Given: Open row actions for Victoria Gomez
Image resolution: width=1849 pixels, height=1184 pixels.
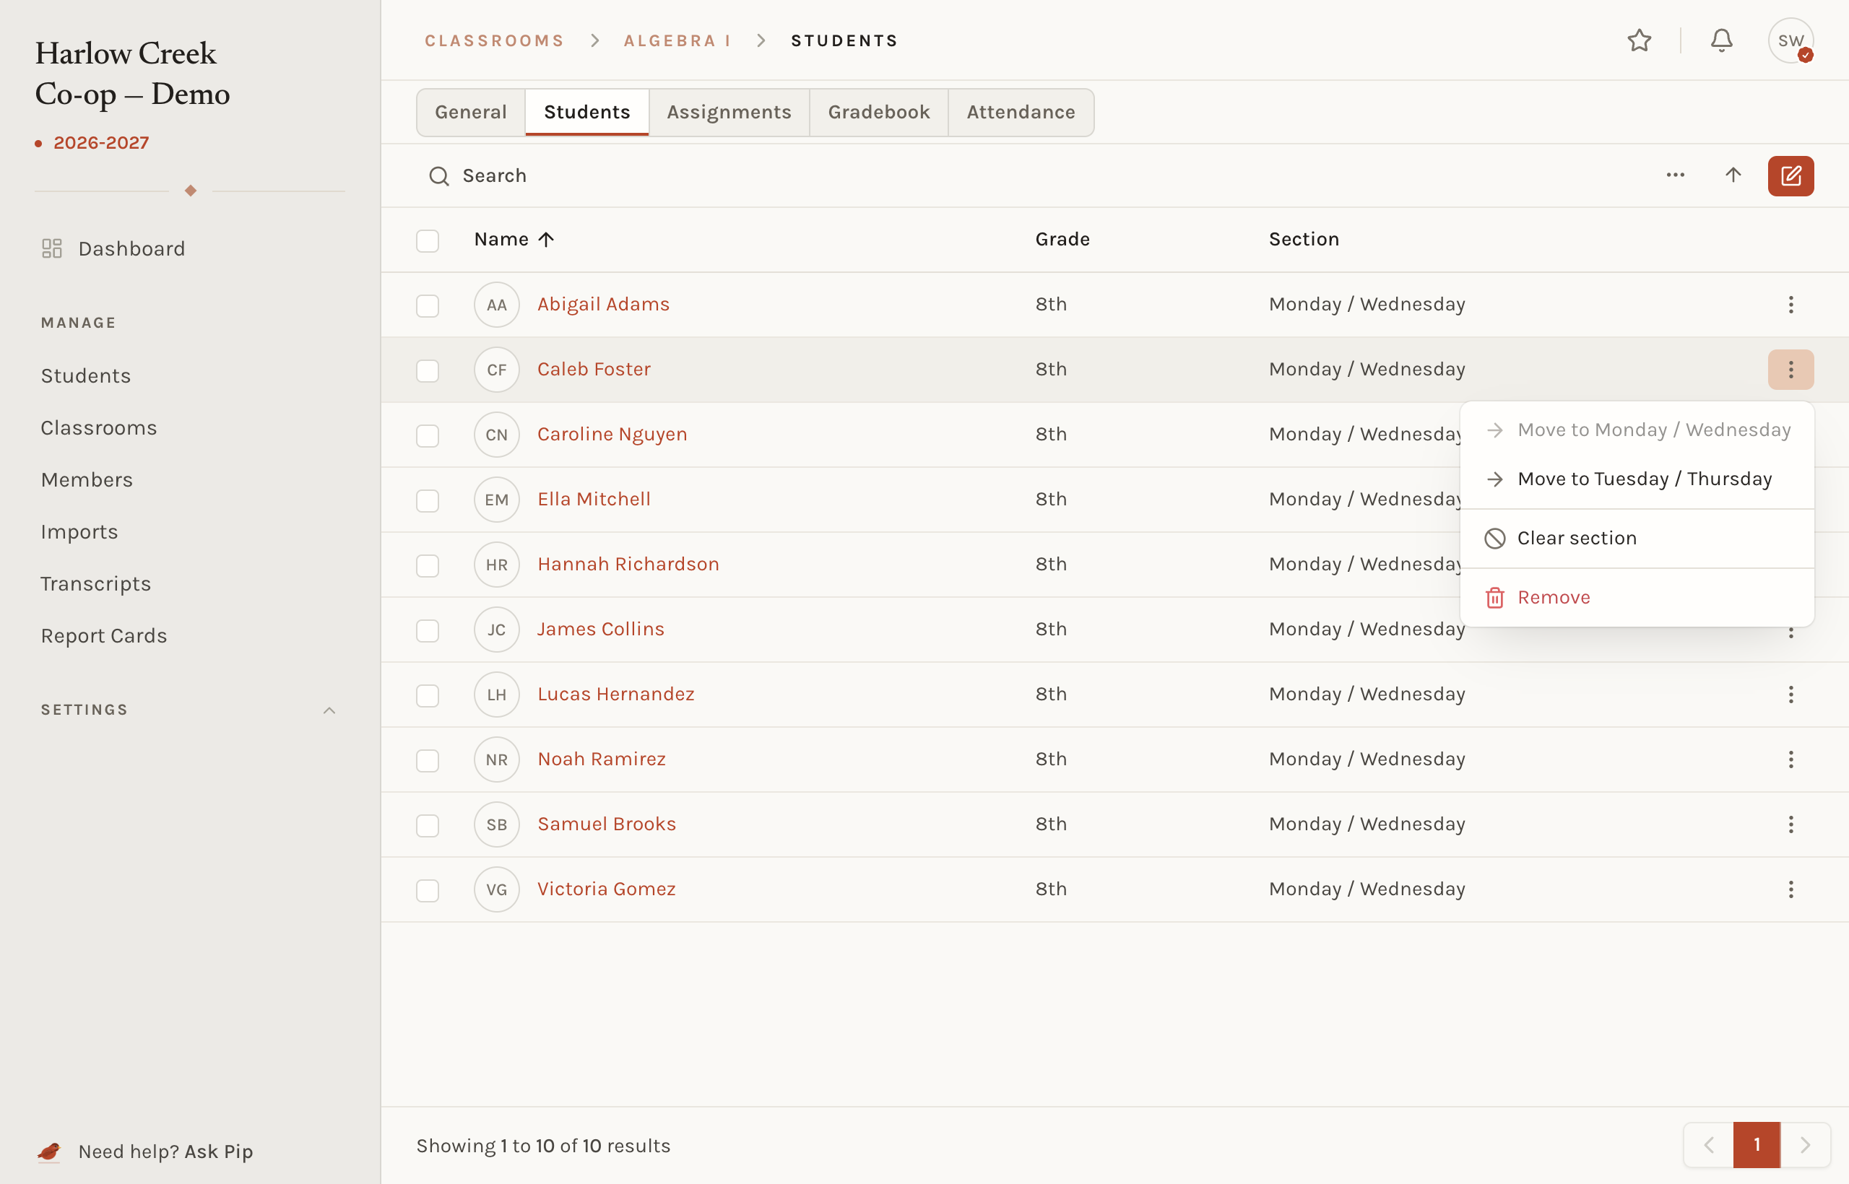Looking at the screenshot, I should pos(1790,889).
